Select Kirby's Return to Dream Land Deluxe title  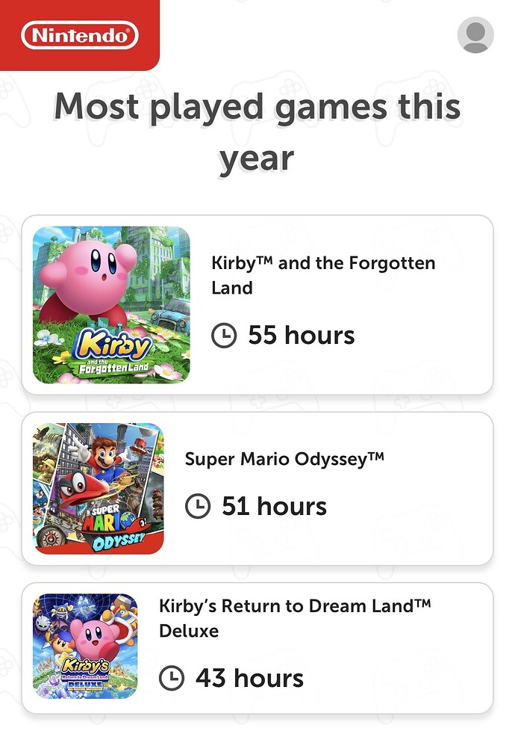point(295,617)
